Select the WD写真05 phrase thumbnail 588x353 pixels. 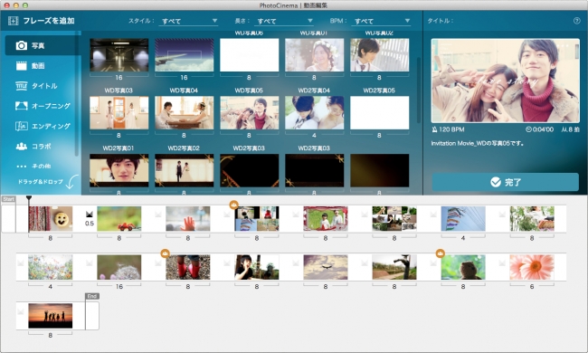pyautogui.click(x=250, y=112)
